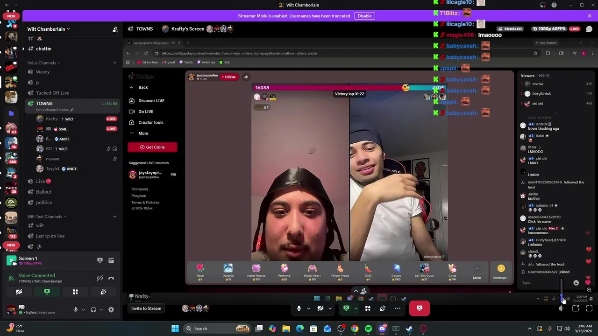
Task: Toggle screen share in bottom stream controls
Action: click(346, 308)
